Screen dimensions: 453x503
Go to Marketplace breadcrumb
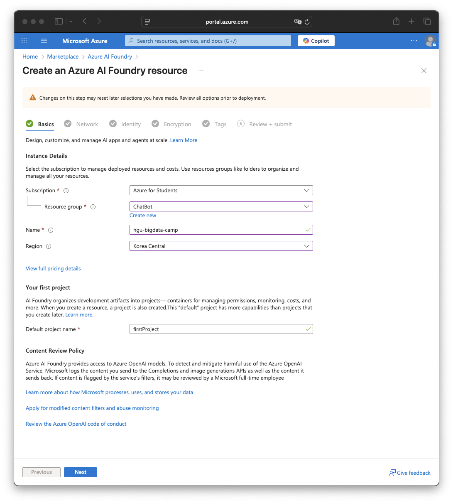coord(63,56)
